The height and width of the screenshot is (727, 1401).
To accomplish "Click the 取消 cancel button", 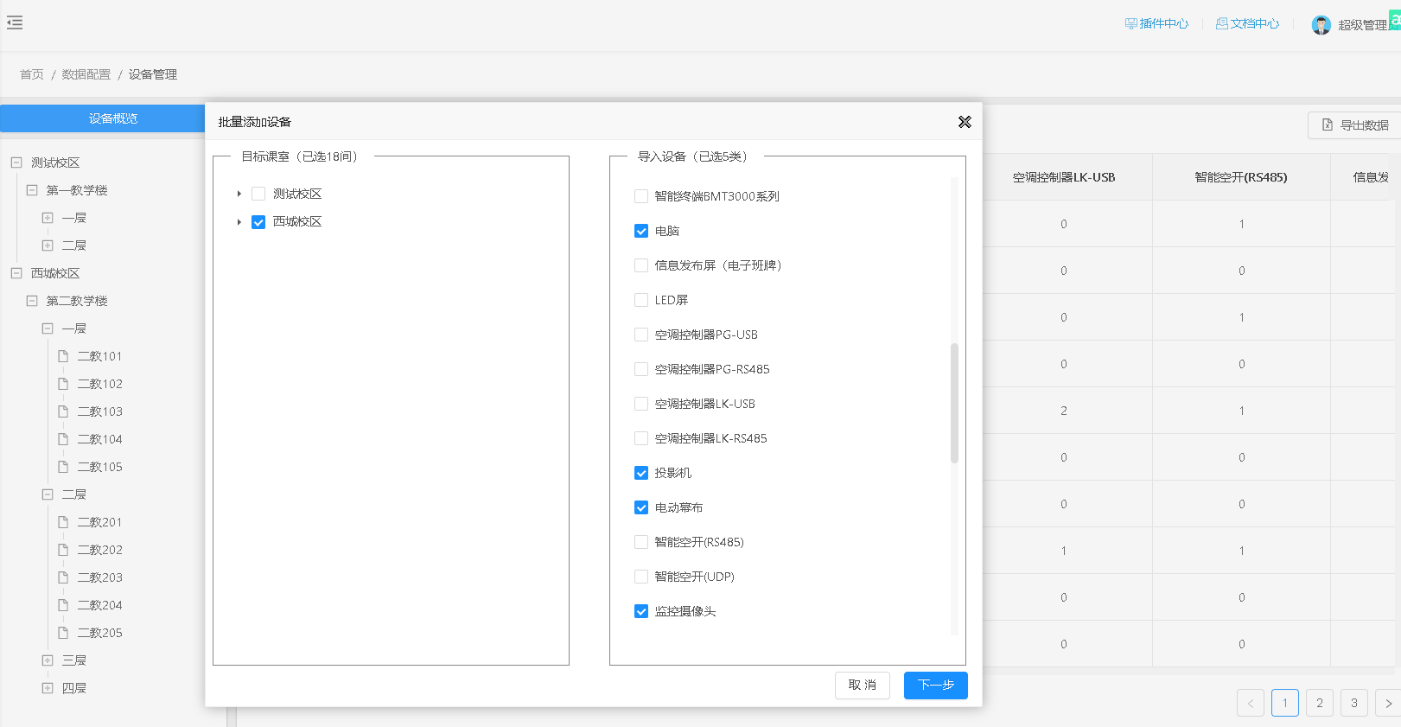I will pos(863,686).
